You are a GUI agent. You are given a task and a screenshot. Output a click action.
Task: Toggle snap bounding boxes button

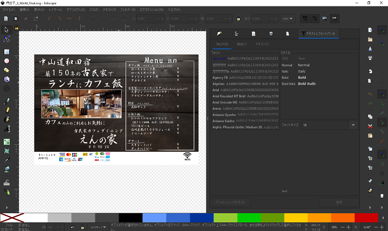(382, 43)
